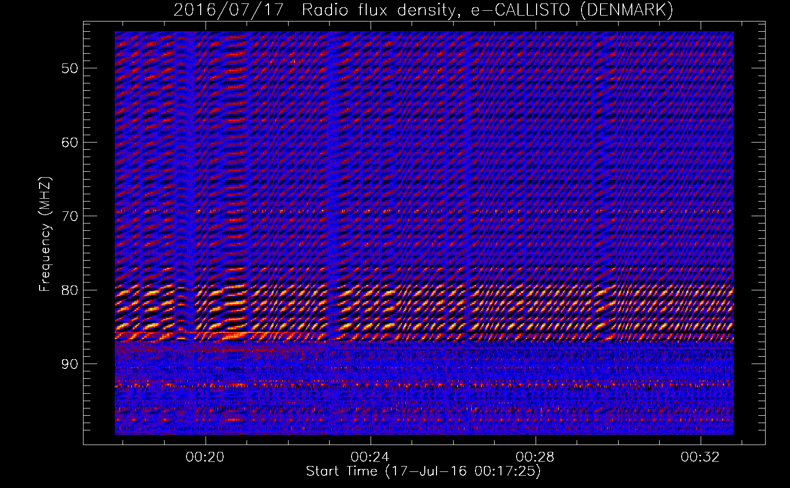Click the 00:24 time tick label
The image size is (790, 488).
(x=370, y=457)
